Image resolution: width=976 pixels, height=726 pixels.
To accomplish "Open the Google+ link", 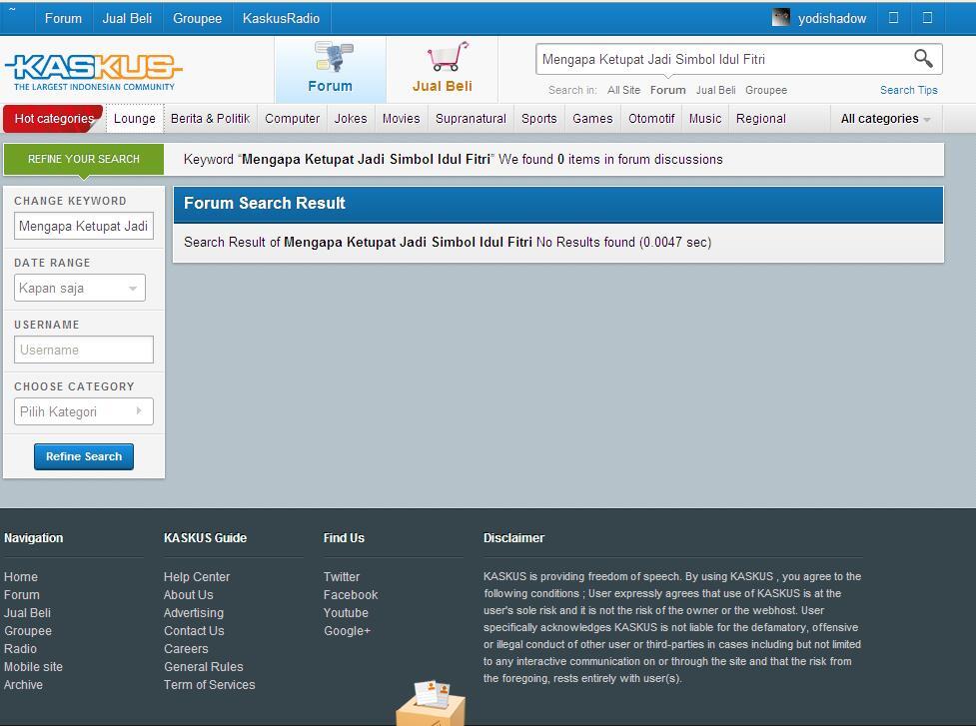I will pyautogui.click(x=347, y=631).
